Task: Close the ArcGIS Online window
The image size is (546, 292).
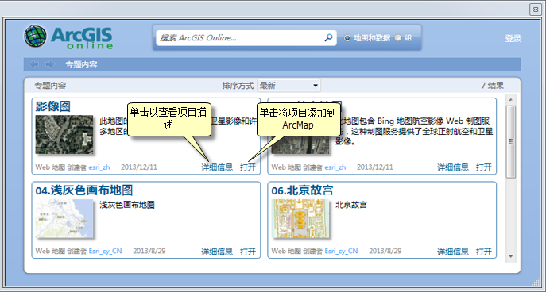Action: pos(535,10)
